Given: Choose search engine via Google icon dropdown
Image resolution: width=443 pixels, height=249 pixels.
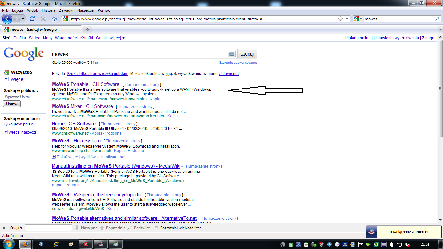Looking at the screenshot, I should 358,19.
